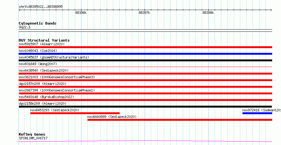
Task: Click the 88398k ruler tick label
Action: point(208,13)
